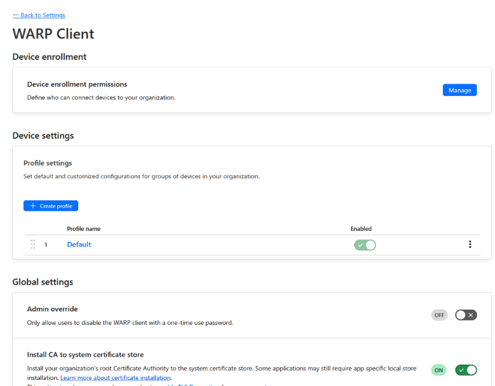Go back via Back to Settings link

39,15
